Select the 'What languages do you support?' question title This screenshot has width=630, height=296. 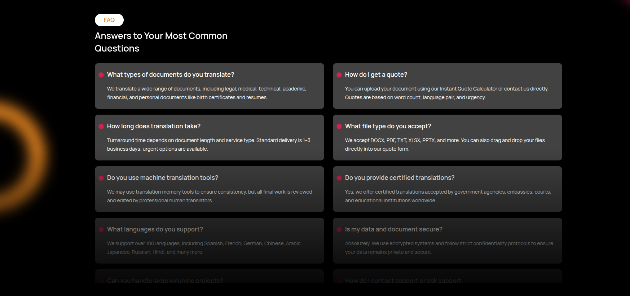155,229
